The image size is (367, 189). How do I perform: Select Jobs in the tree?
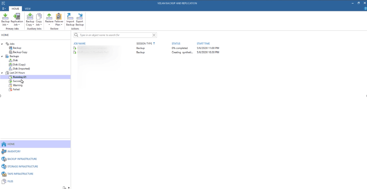(10, 44)
